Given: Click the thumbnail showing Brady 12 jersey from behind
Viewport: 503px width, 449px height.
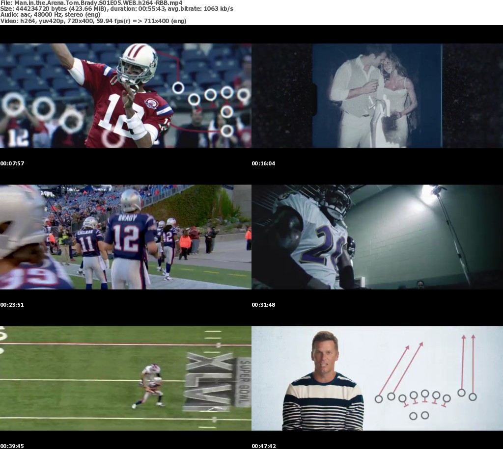Looking at the screenshot, I should (125, 237).
